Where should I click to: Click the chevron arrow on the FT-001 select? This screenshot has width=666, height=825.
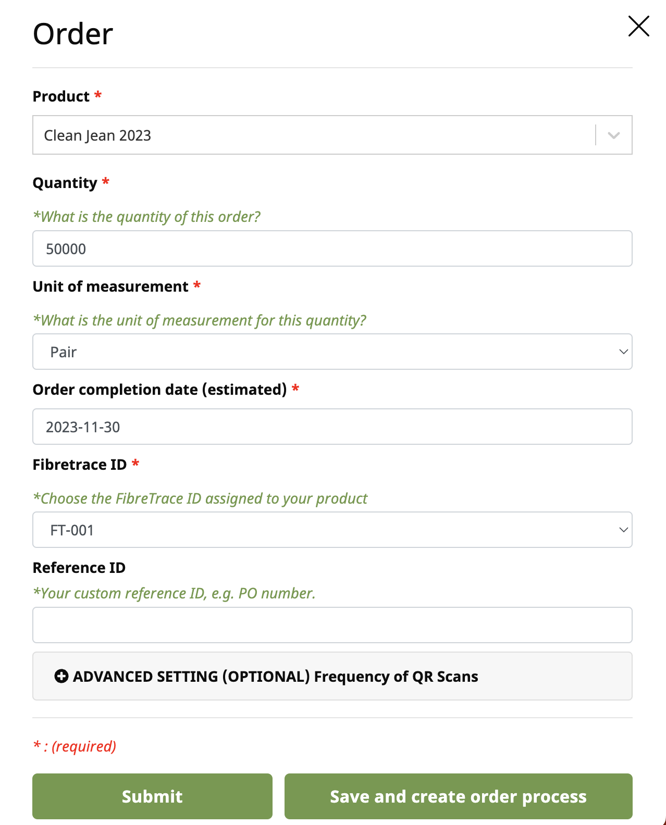tap(623, 530)
